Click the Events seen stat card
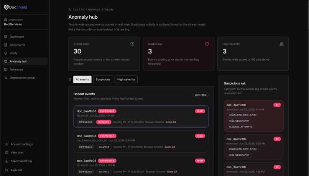This screenshot has height=176, width=309. 104,54
